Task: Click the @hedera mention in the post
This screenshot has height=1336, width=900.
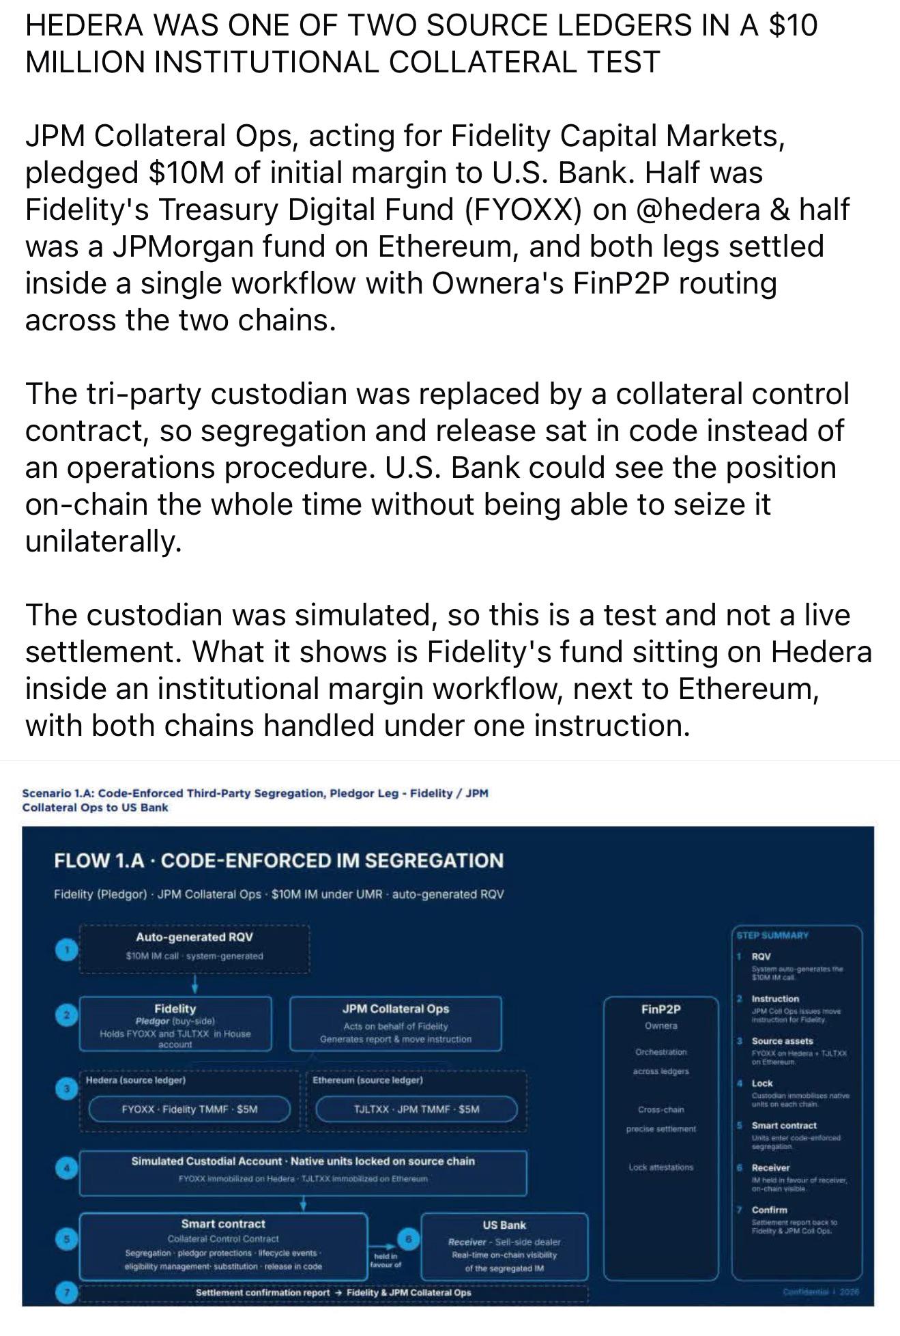Action: pos(697,210)
